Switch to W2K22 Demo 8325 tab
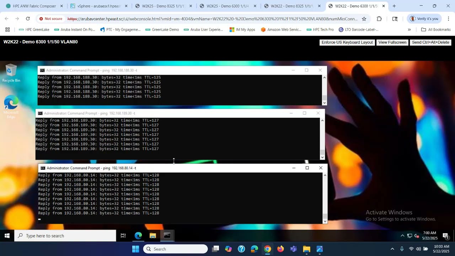This screenshot has width=455, height=256. point(292,6)
